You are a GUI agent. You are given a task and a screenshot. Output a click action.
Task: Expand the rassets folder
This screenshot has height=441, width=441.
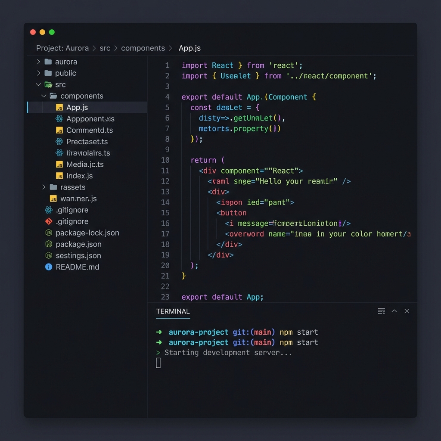click(44, 187)
